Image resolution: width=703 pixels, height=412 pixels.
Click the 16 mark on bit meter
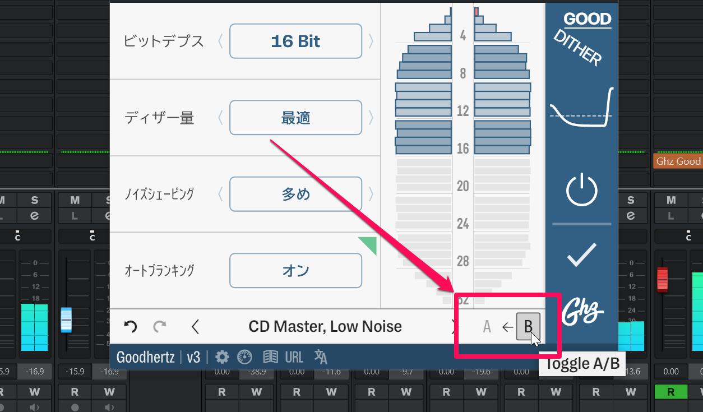[x=462, y=149]
